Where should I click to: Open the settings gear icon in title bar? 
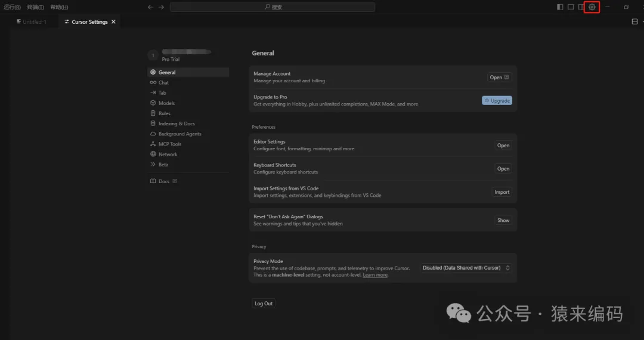coord(592,7)
